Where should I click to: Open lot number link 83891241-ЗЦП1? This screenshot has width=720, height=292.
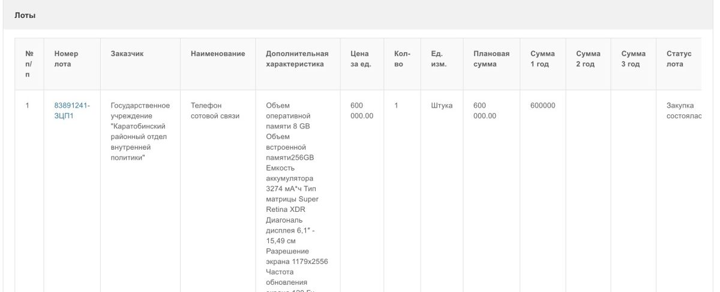pos(72,111)
